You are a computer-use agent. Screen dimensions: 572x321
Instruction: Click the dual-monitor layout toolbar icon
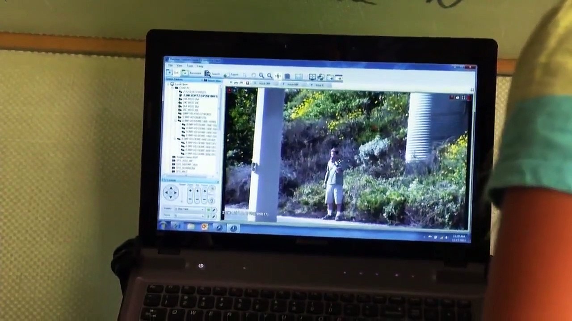(312, 77)
